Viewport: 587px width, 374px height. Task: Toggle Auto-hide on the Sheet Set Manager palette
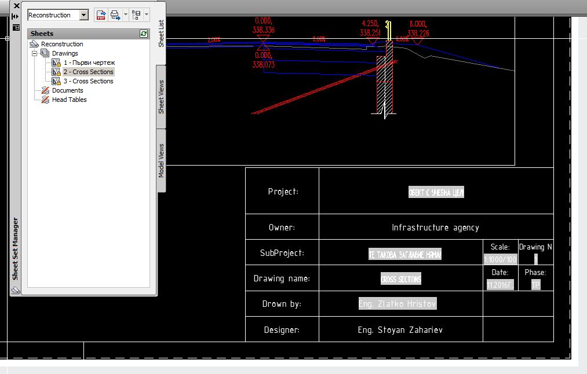point(15,16)
